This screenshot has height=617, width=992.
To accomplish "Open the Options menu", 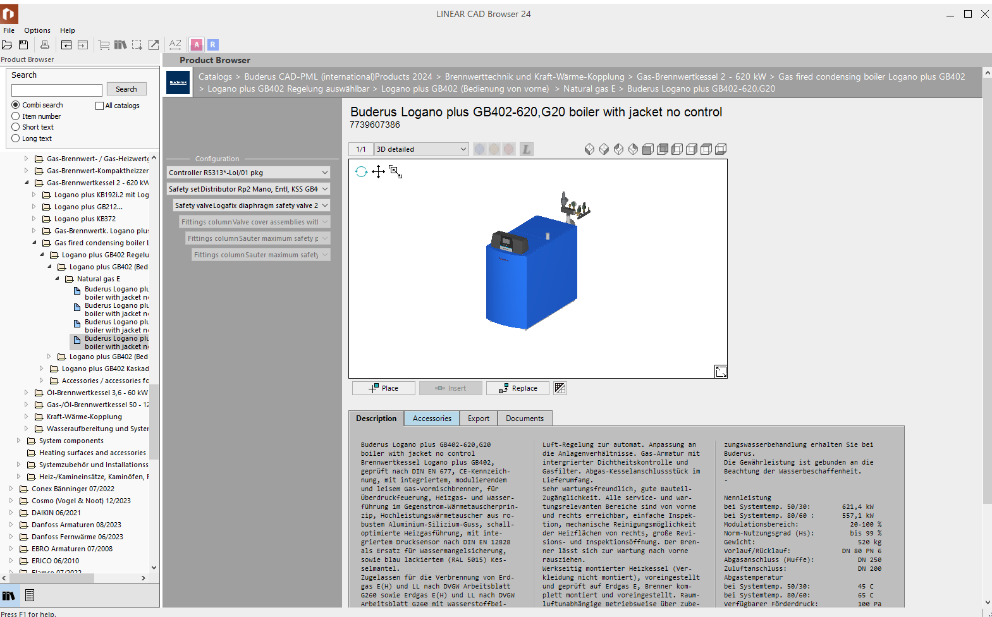I will pos(37,30).
